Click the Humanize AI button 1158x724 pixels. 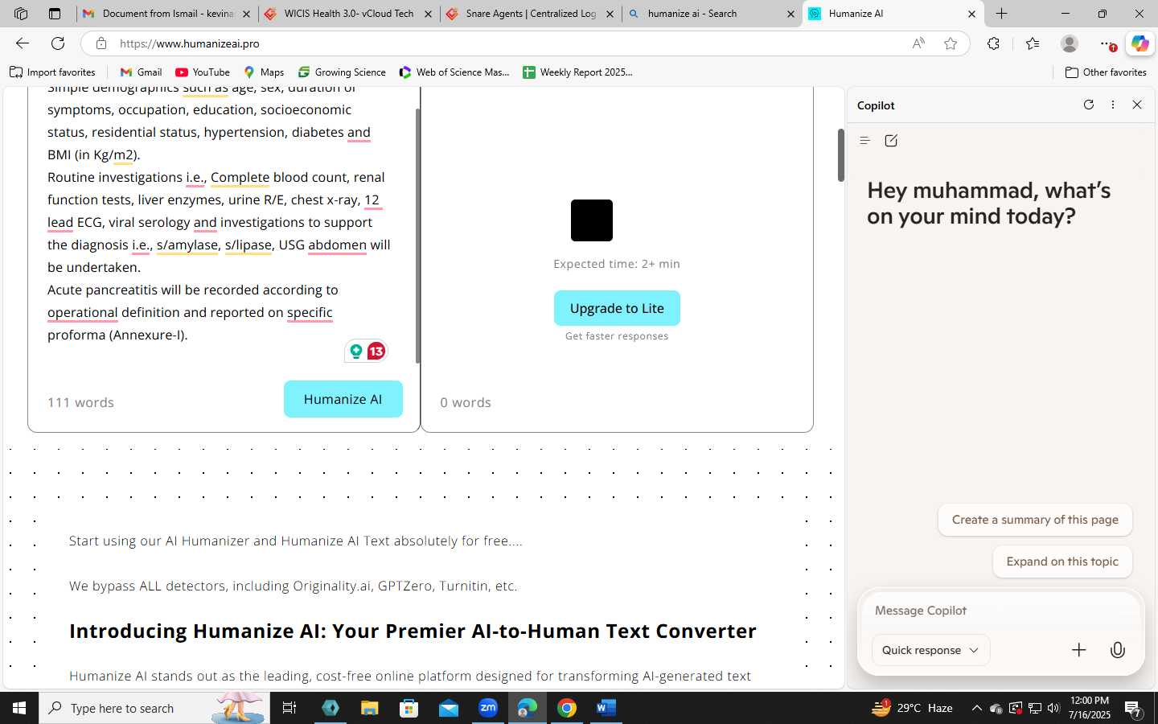343,399
